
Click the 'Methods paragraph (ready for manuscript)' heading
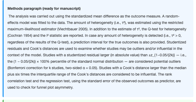pos(44,8)
